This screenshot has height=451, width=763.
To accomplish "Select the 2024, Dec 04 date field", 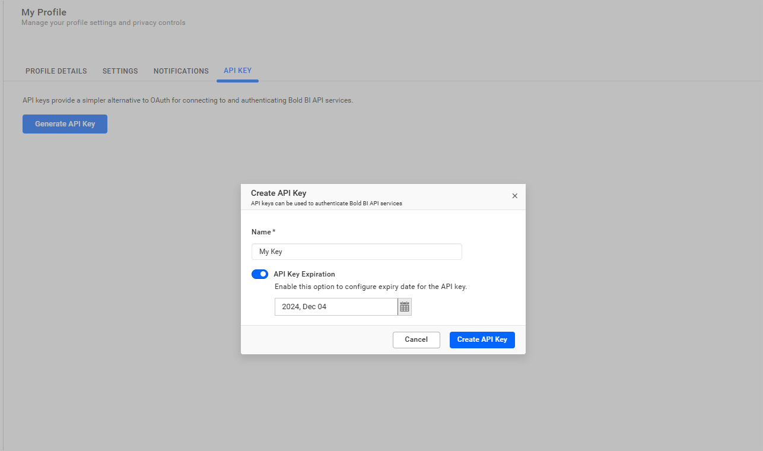I will pyautogui.click(x=336, y=306).
